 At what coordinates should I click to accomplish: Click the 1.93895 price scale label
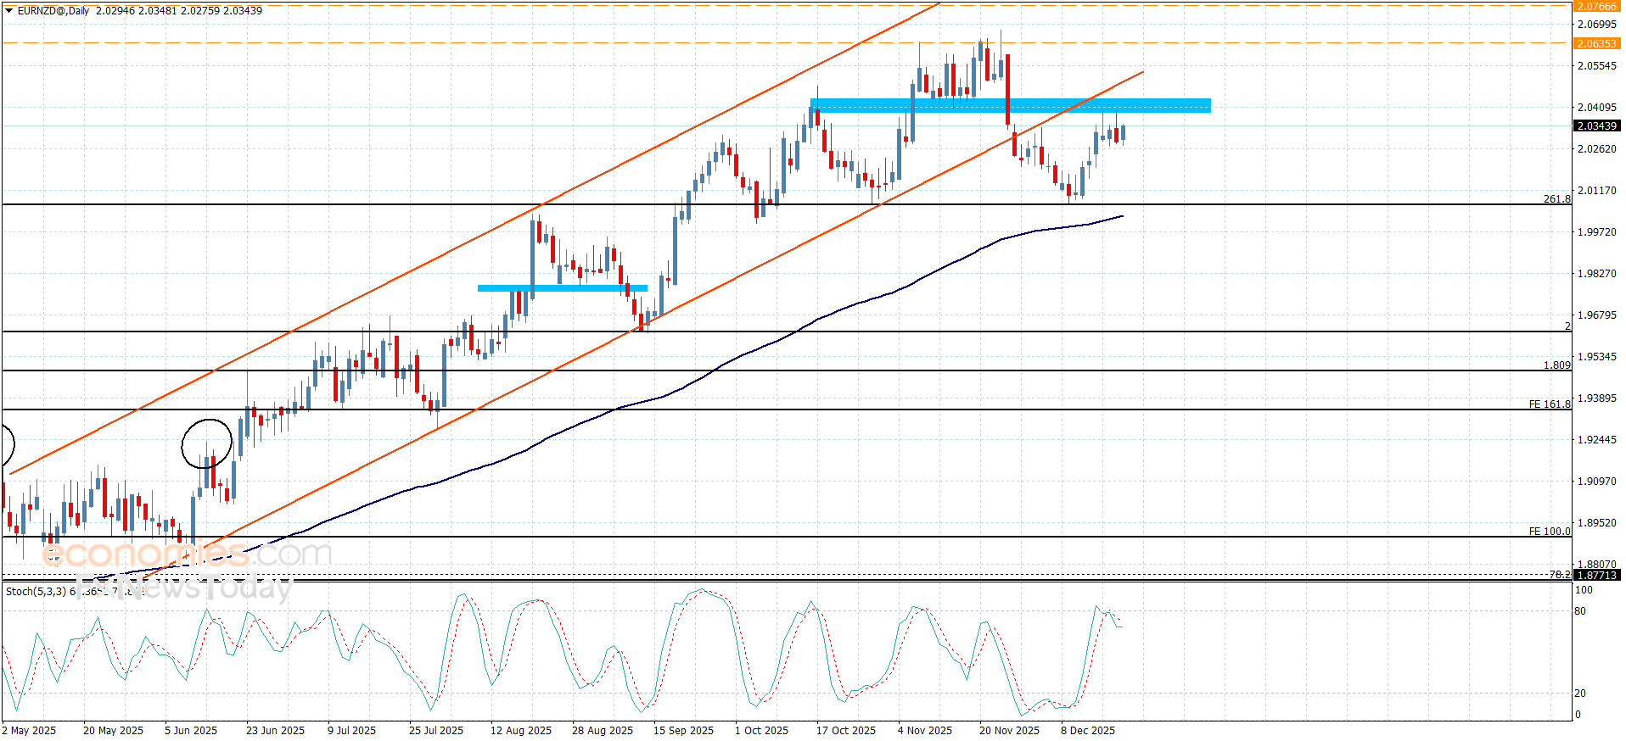click(1596, 398)
